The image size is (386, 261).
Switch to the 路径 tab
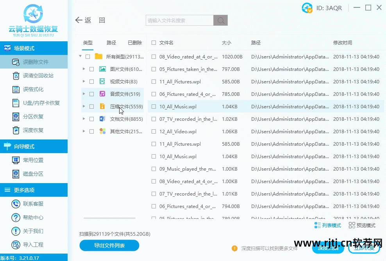click(x=111, y=43)
